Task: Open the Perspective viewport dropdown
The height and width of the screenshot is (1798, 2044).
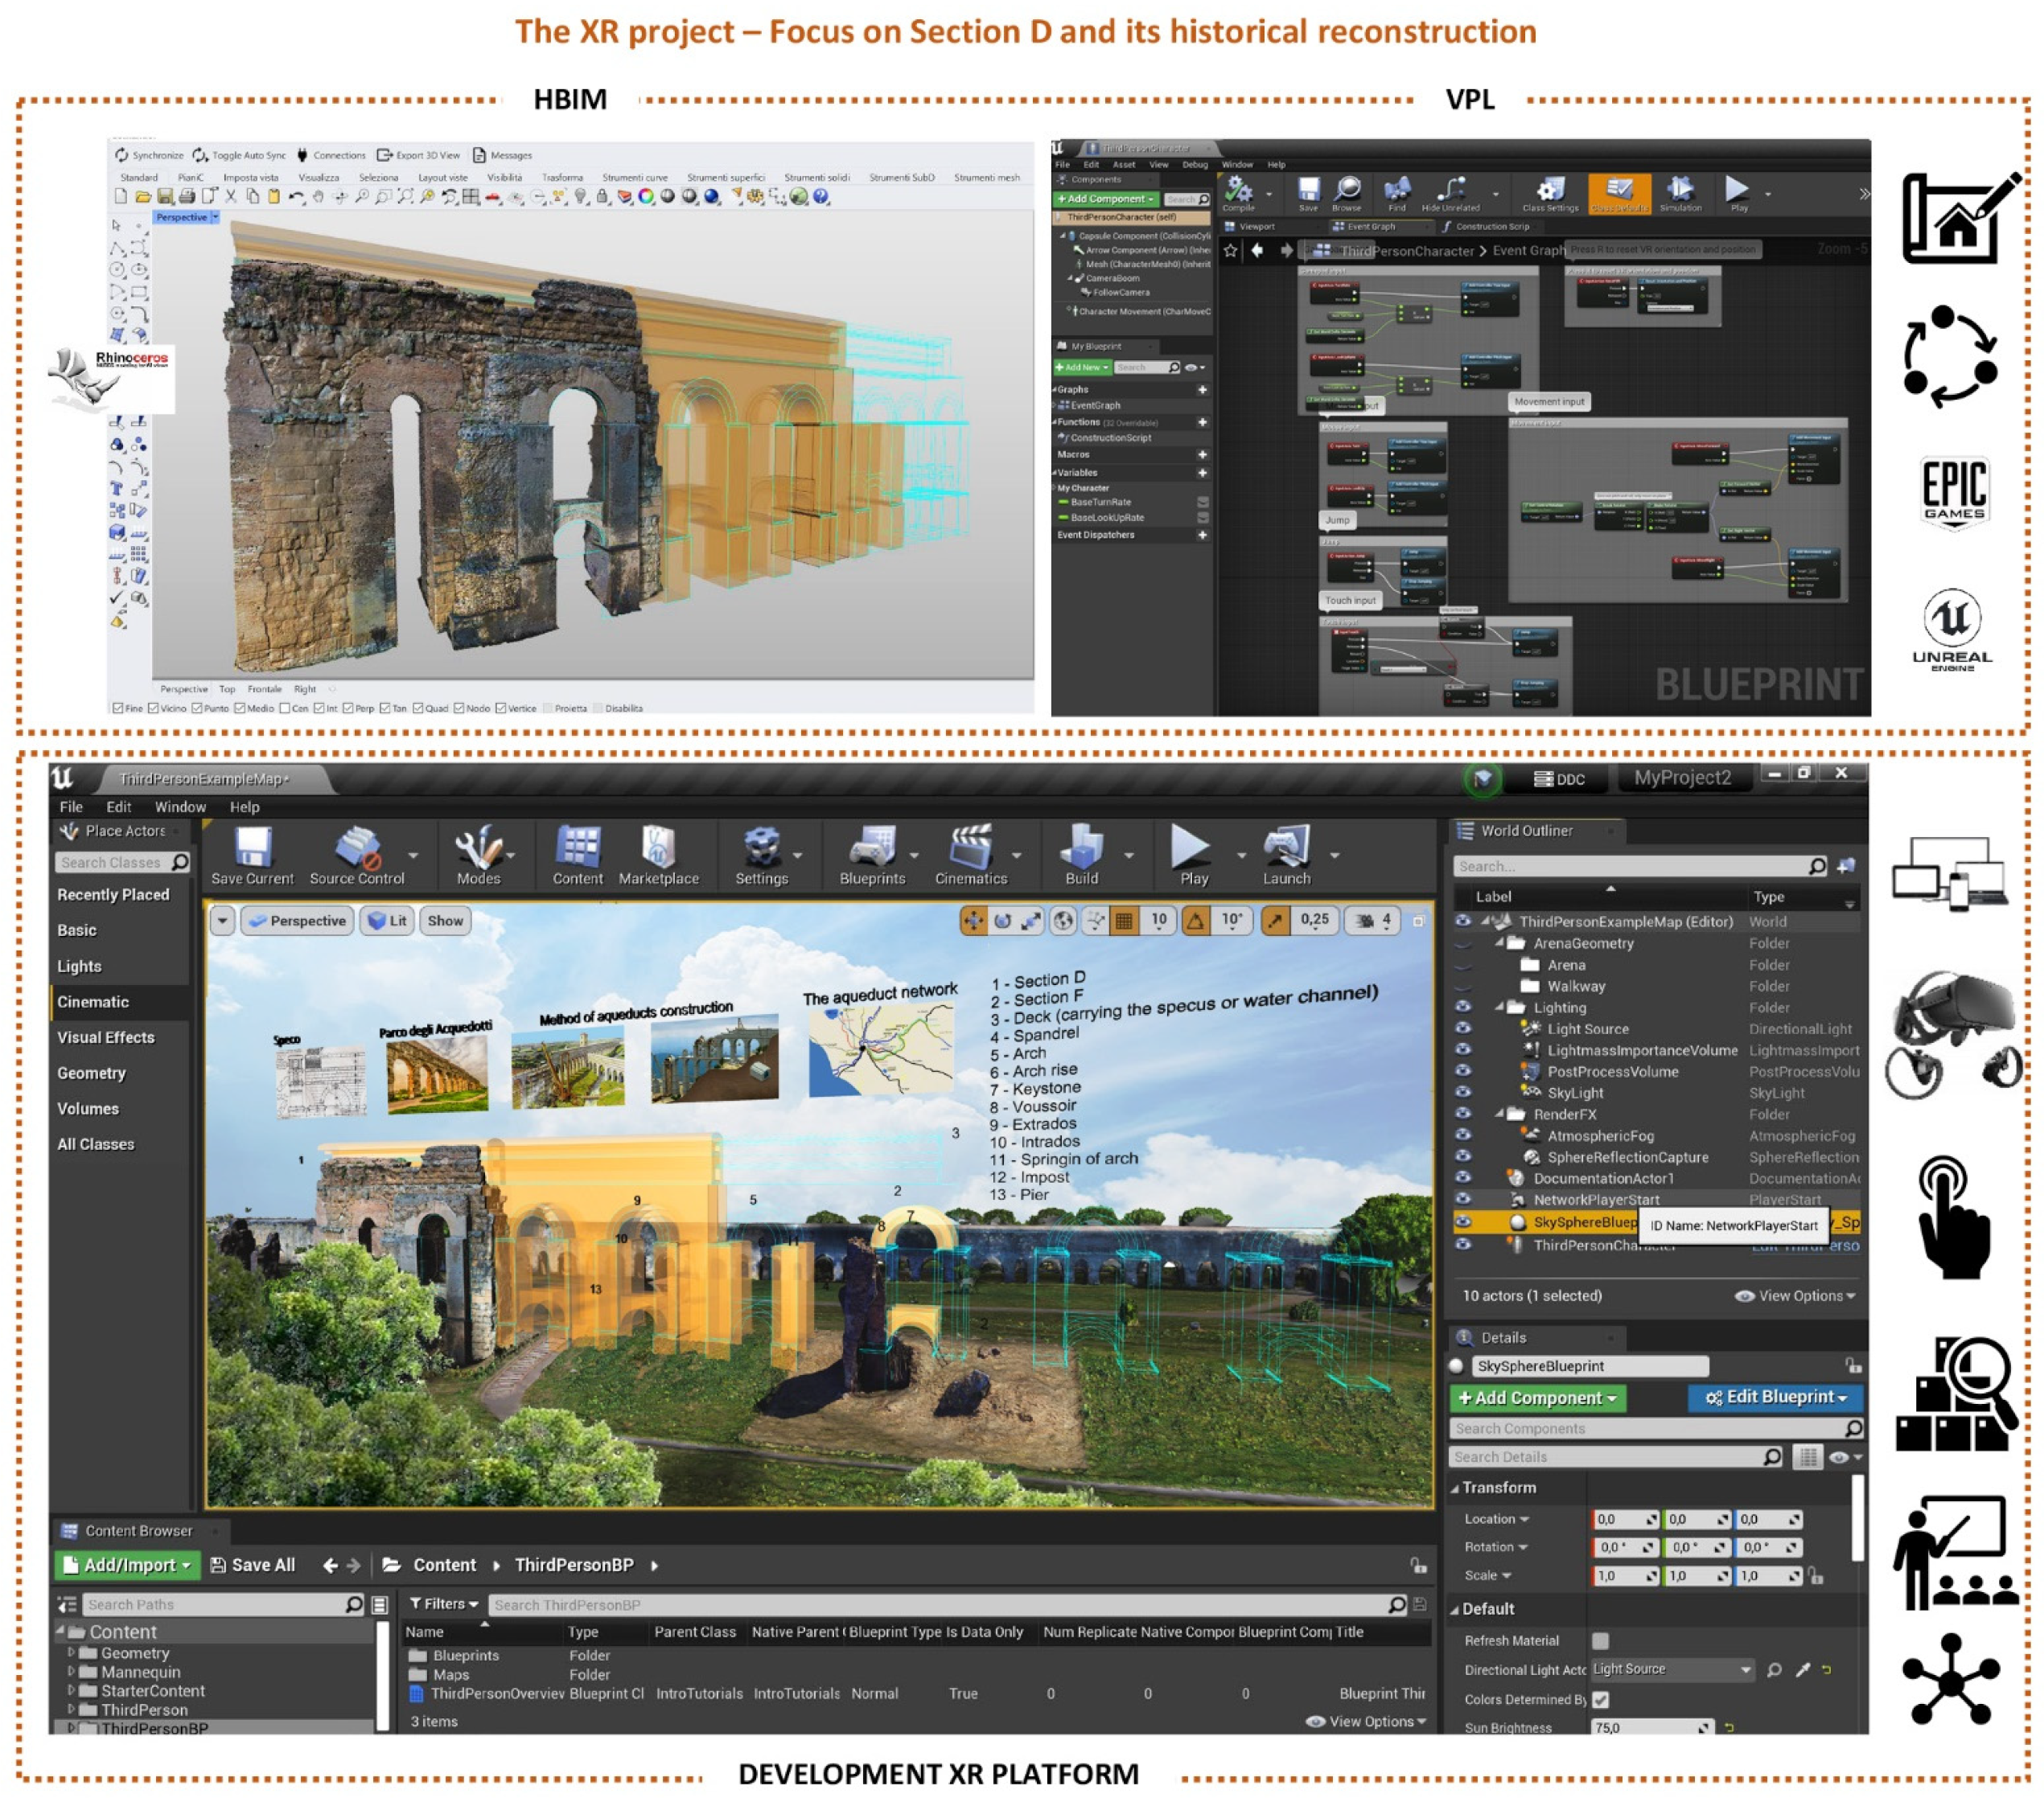Action: tap(298, 921)
